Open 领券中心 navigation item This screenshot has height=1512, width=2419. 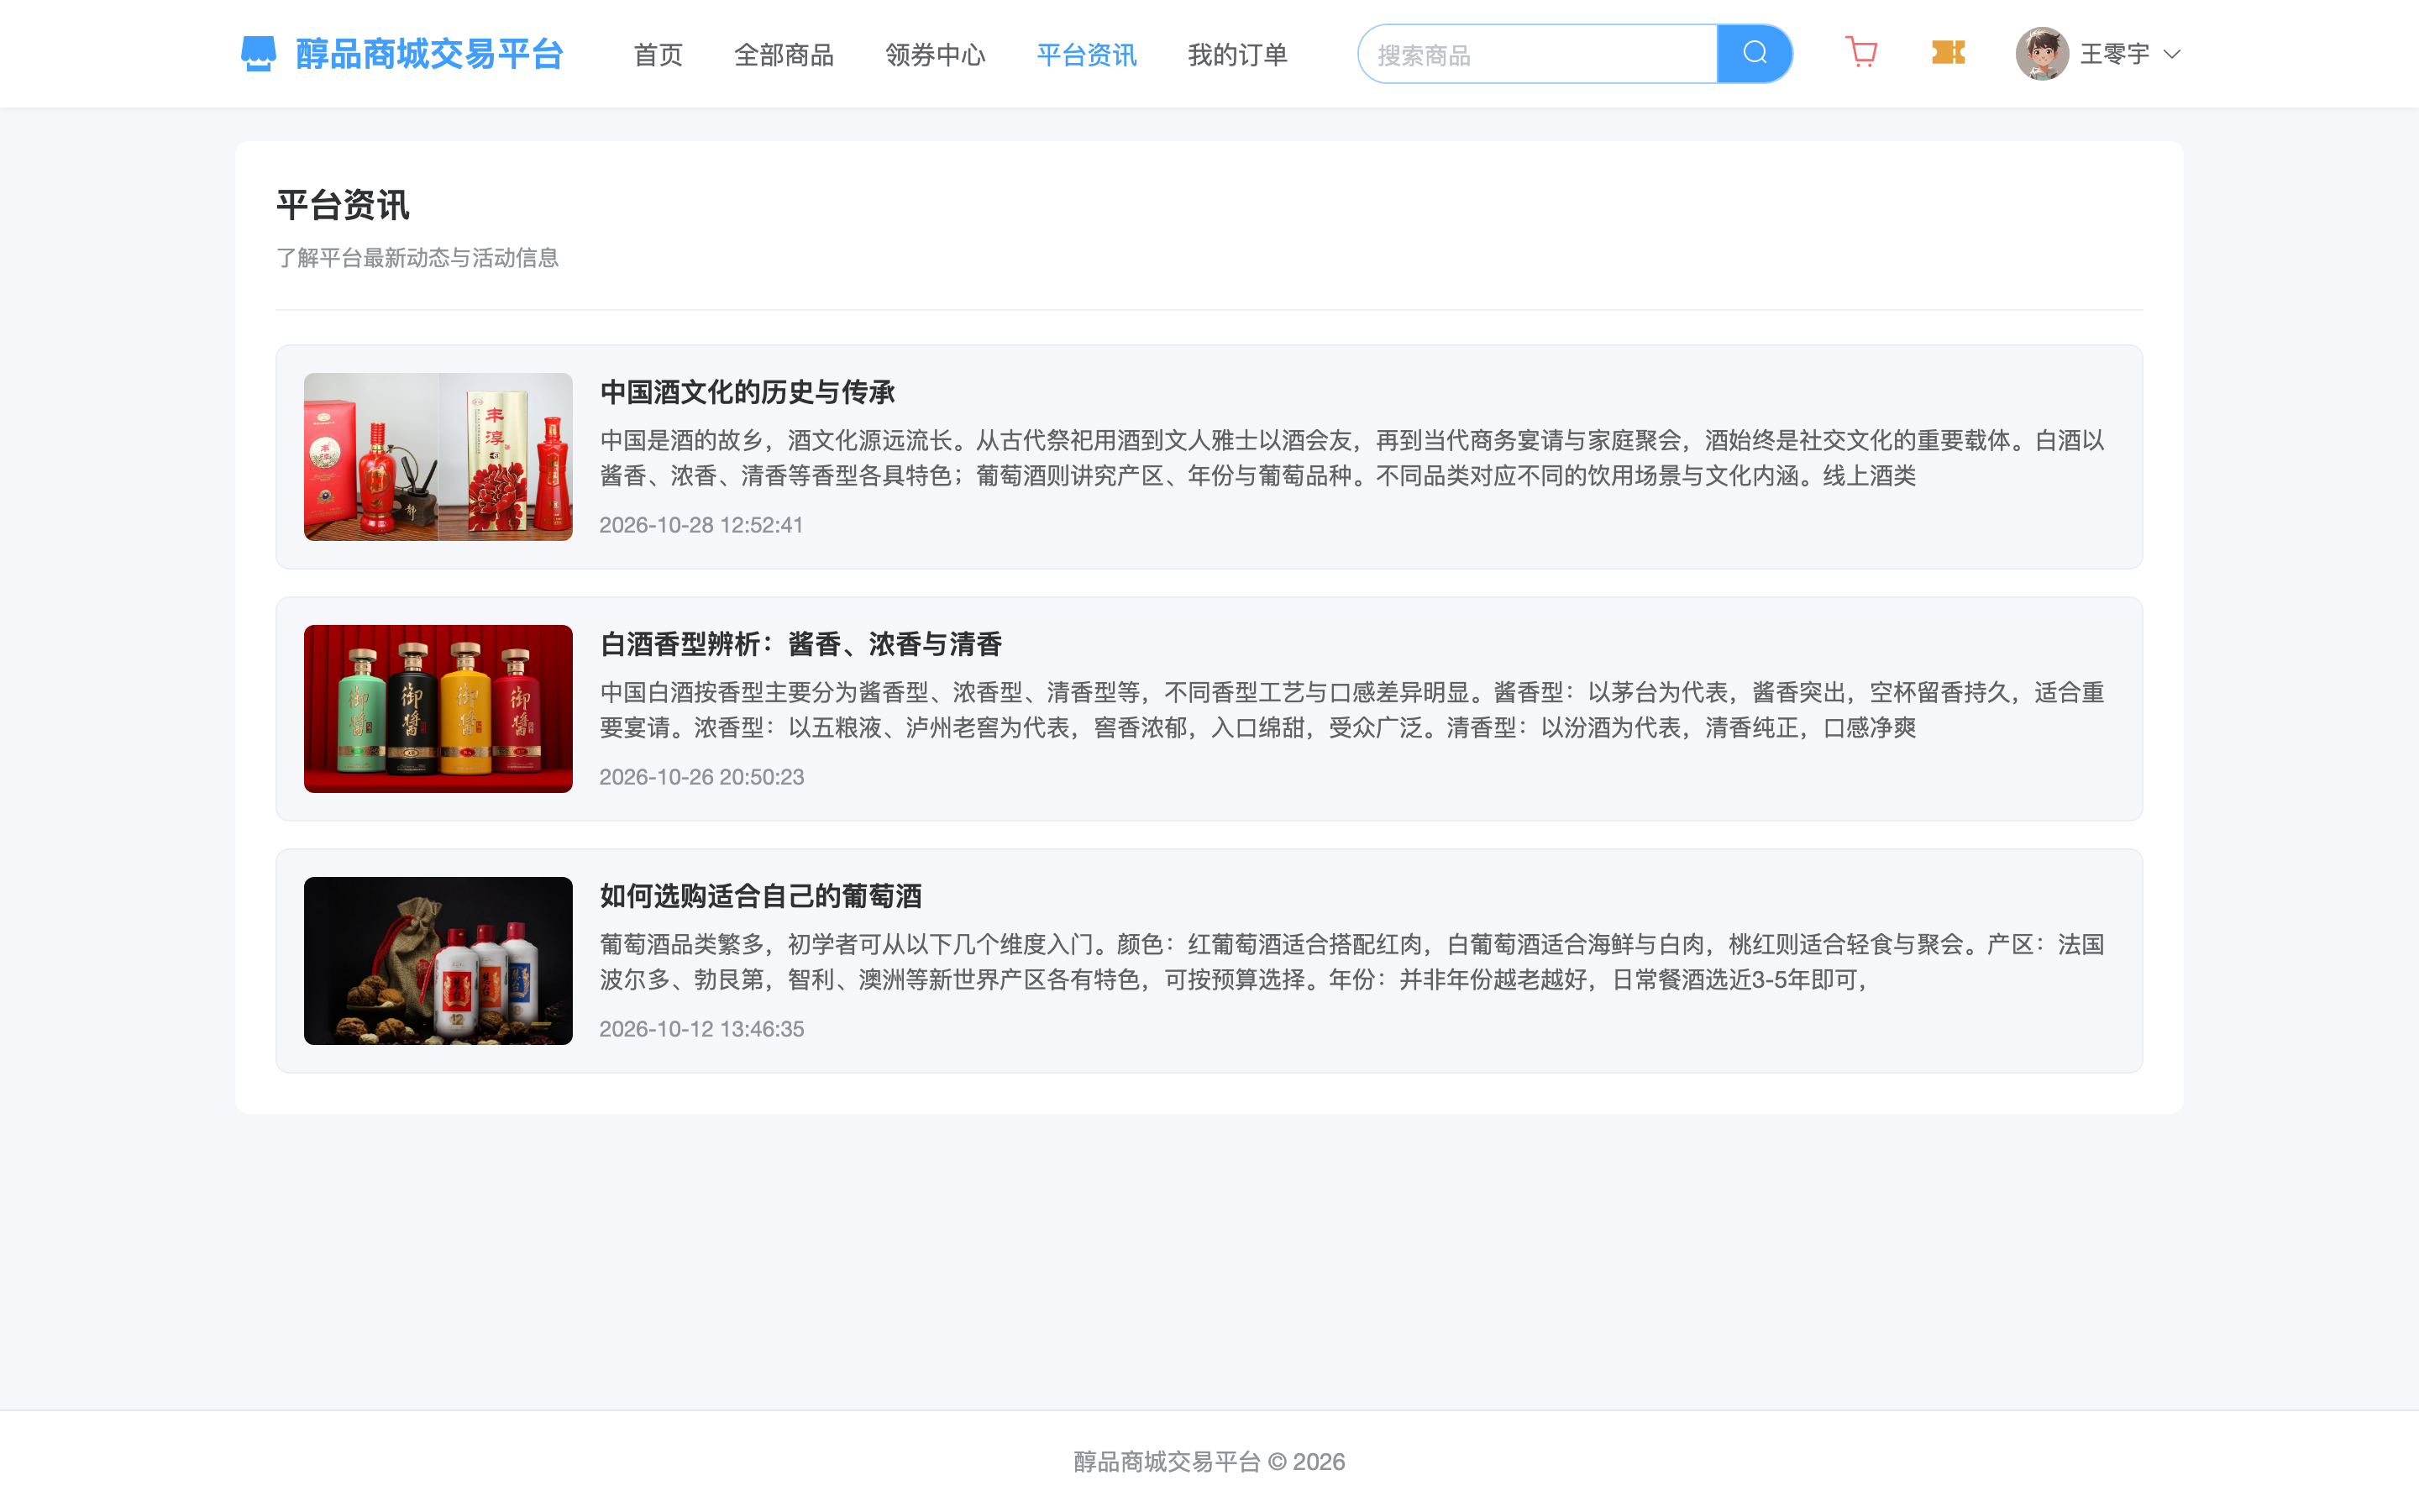935,55
